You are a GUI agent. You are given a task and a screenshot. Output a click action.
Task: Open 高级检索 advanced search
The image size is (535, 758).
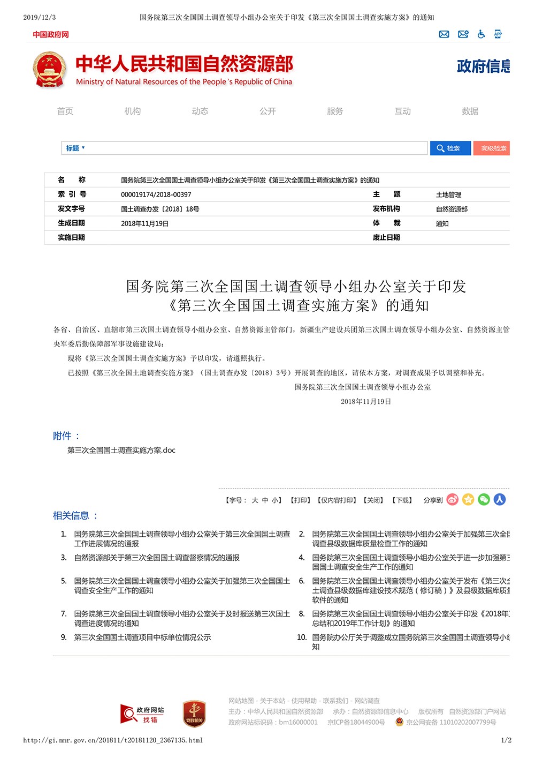(492, 148)
